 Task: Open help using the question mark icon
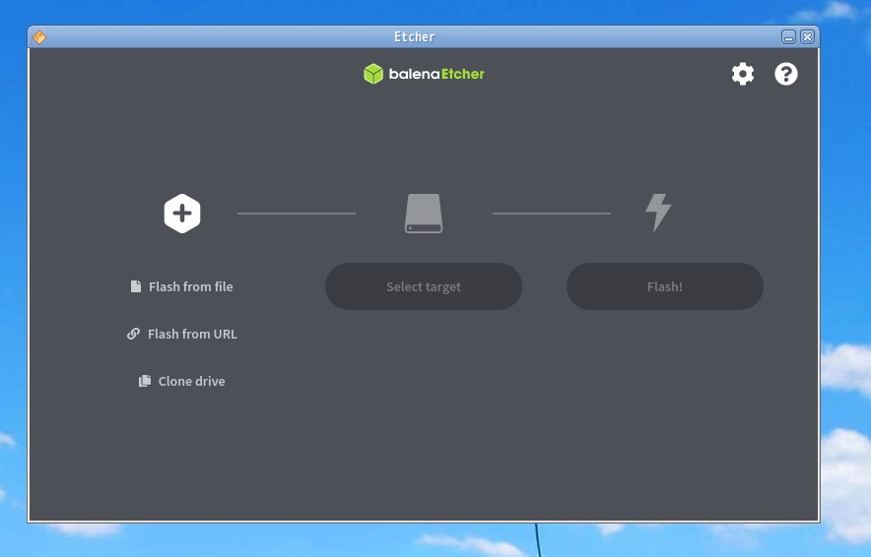click(785, 74)
